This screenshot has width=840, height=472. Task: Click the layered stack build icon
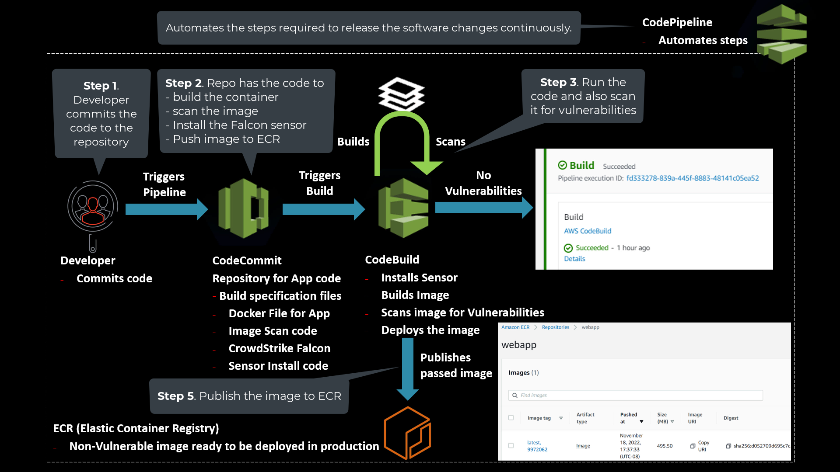401,94
